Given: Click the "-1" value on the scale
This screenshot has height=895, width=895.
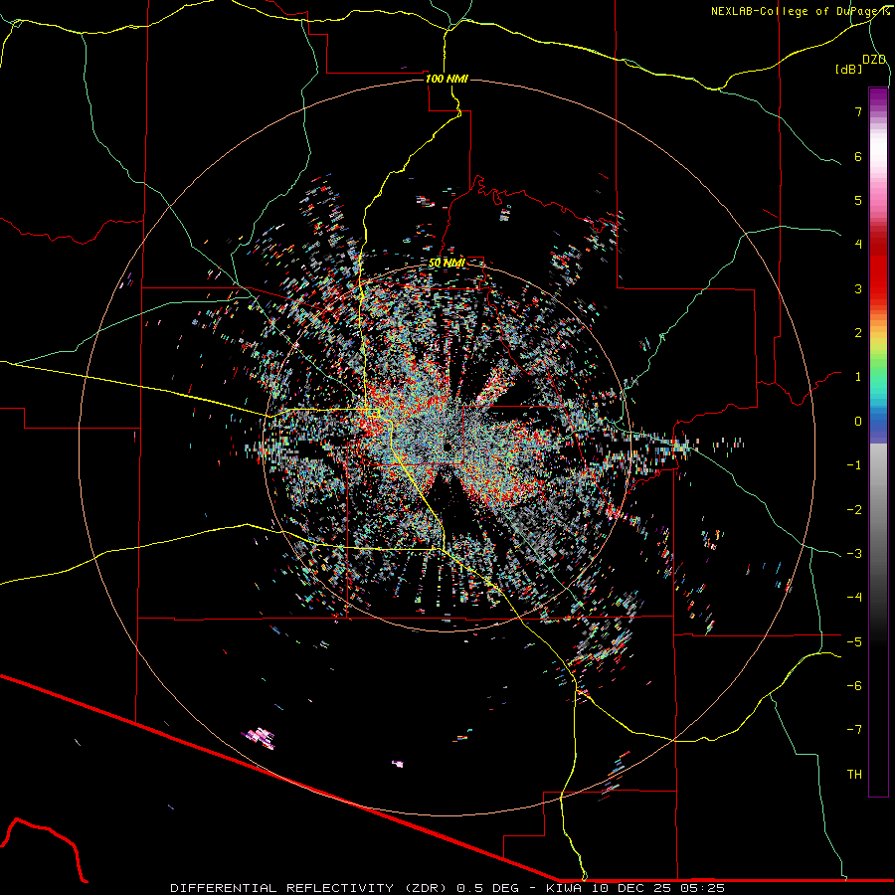Looking at the screenshot, I should coord(854,465).
